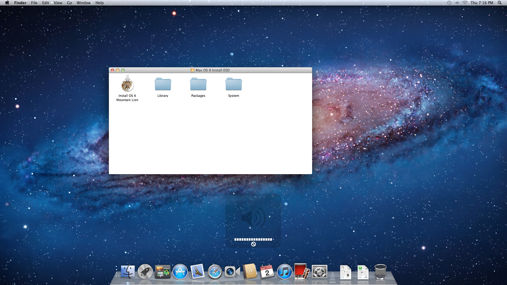
Task: Open the View menu
Action: (58, 3)
